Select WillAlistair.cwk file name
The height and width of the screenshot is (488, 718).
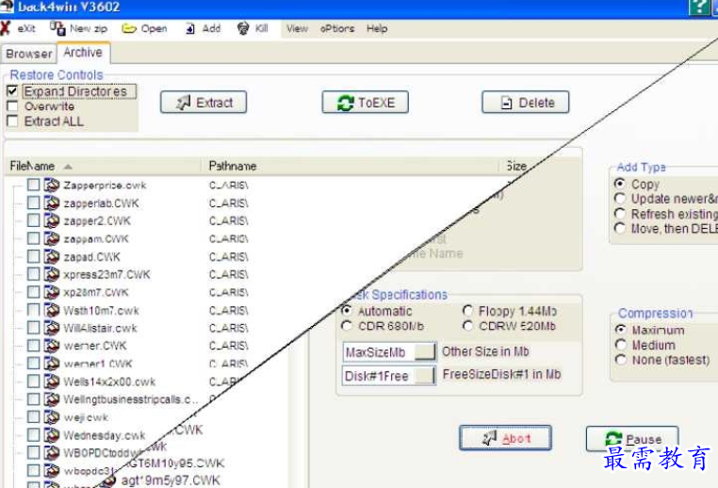click(x=100, y=328)
